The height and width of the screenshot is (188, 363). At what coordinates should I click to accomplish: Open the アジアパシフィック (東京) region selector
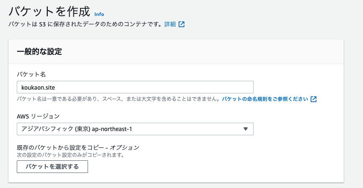tap(135, 129)
